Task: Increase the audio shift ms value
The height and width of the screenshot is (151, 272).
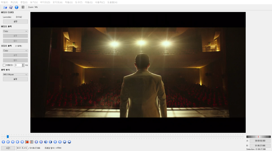Action: [23, 64]
